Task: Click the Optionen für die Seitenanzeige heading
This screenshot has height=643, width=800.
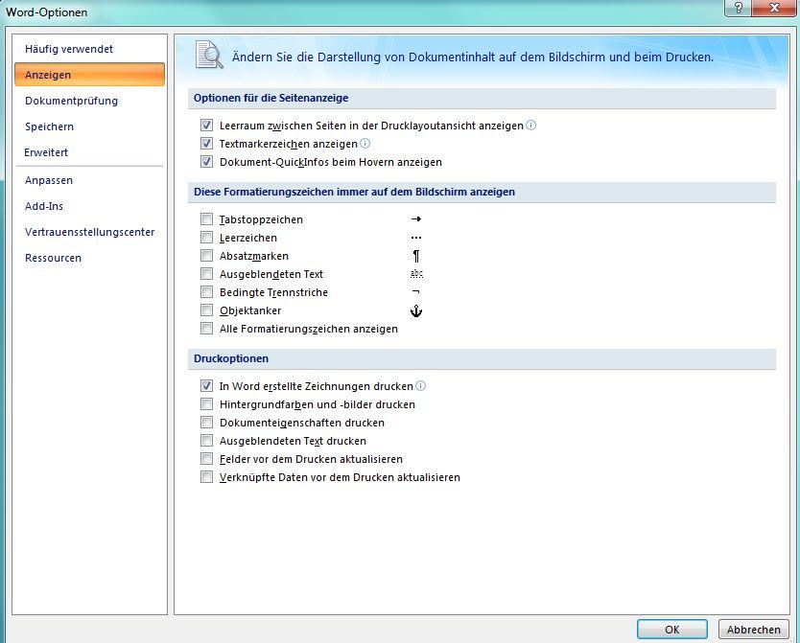Action: pos(271,98)
